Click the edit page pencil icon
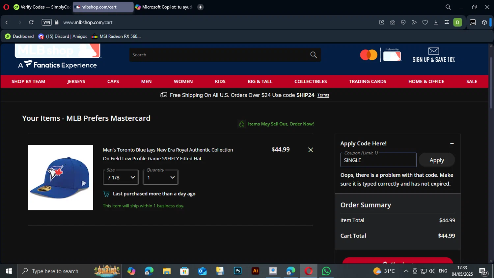 click(382, 22)
